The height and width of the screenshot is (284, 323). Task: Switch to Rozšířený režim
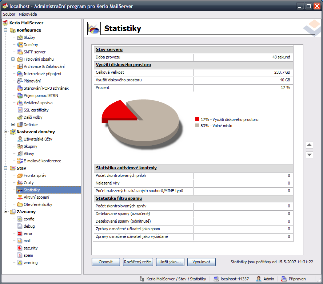pyautogui.click(x=138, y=262)
